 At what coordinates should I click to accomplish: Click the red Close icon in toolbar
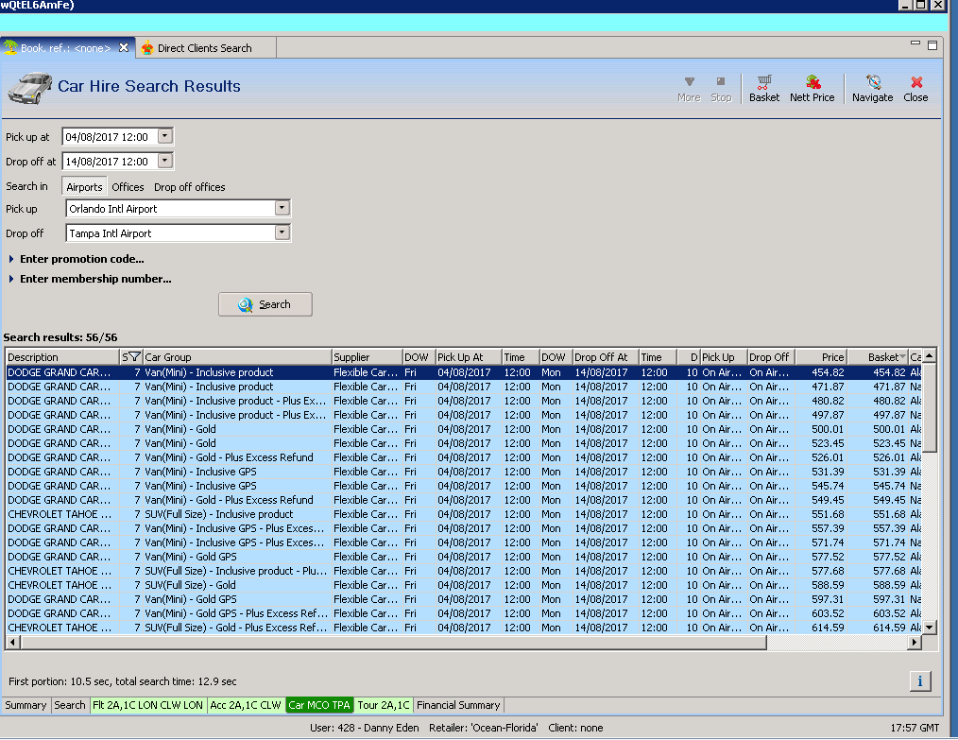point(915,88)
